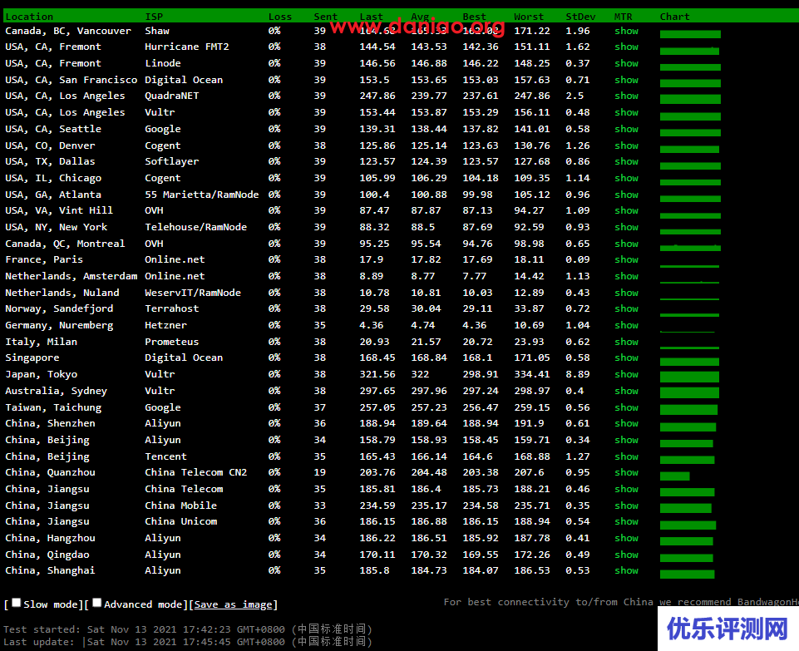Open show link for Los Angeles Vultr
799x651 pixels.
click(626, 112)
